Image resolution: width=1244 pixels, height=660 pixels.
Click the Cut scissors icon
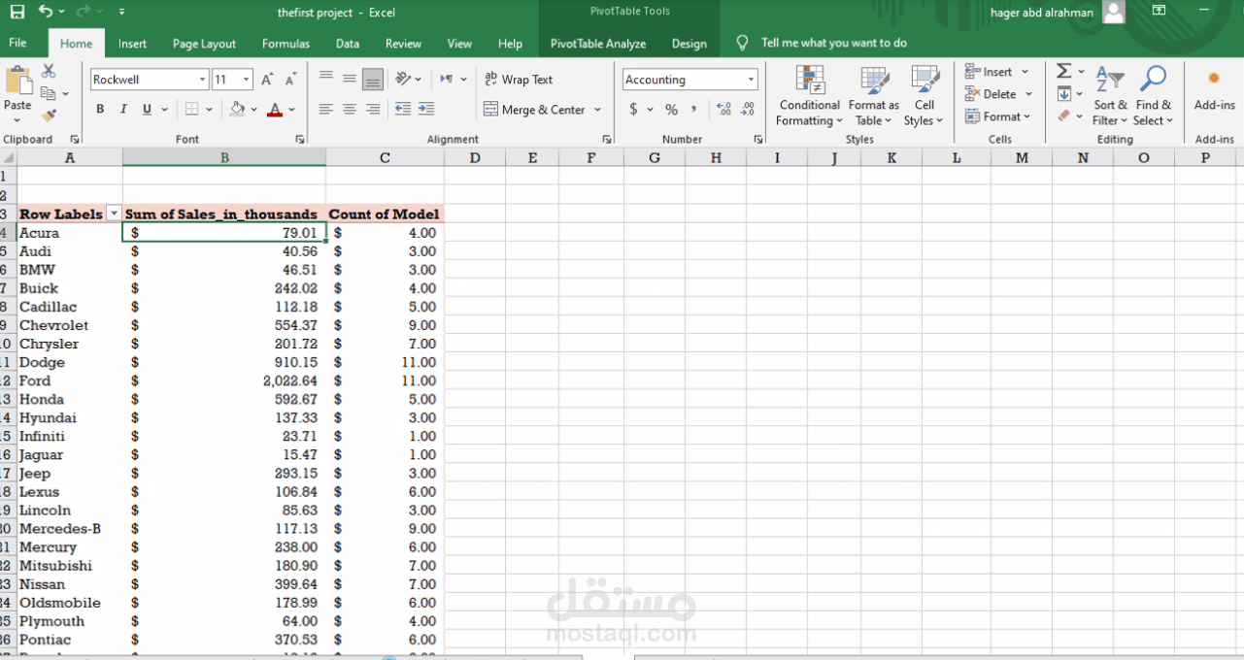pyautogui.click(x=49, y=71)
